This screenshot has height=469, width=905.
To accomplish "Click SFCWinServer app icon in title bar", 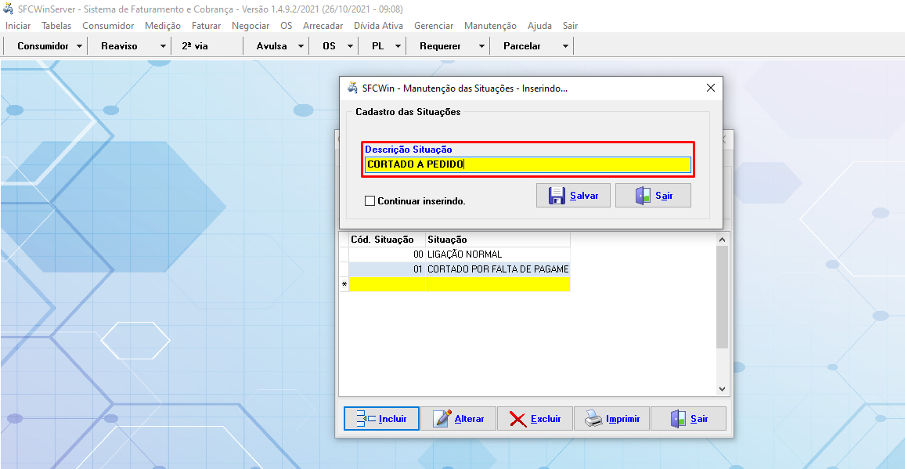I will tap(8, 9).
